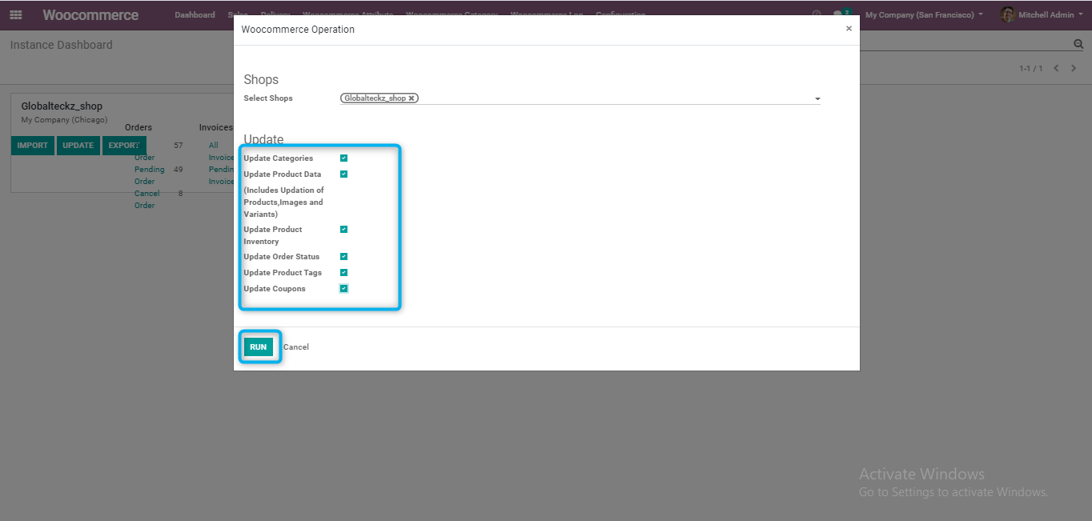Uncheck the Update Coupons checkbox
1092x521 pixels.
click(x=343, y=289)
